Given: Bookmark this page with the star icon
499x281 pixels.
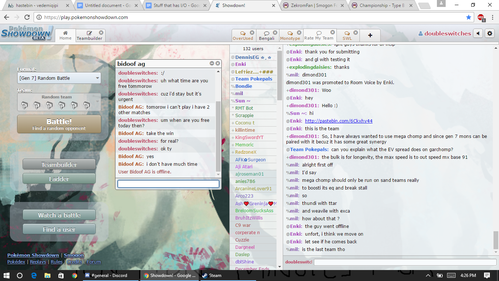Looking at the screenshot, I should [x=469, y=17].
